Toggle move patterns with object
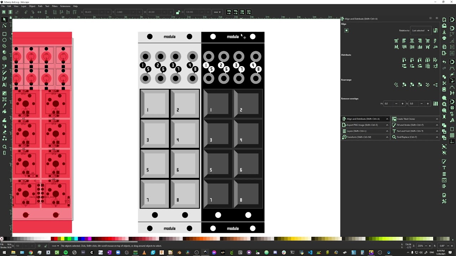The image size is (456, 256). point(249,12)
